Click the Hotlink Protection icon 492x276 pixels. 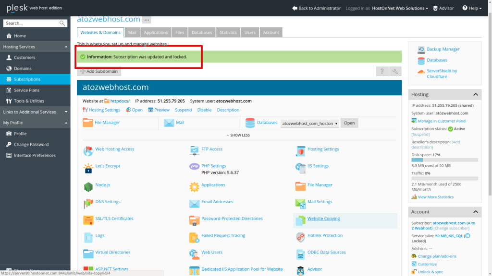click(301, 235)
